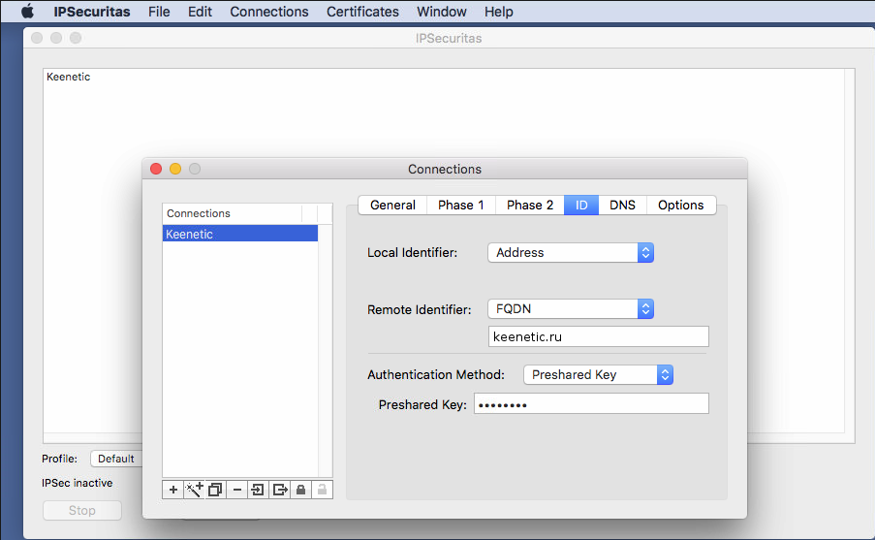This screenshot has width=875, height=540.
Task: Open the Certificates menu
Action: click(x=362, y=12)
